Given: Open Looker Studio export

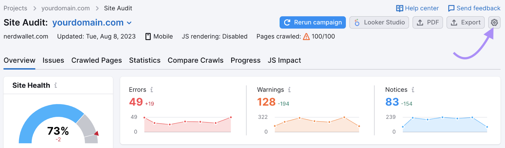Looking at the screenshot, I should click(x=379, y=22).
